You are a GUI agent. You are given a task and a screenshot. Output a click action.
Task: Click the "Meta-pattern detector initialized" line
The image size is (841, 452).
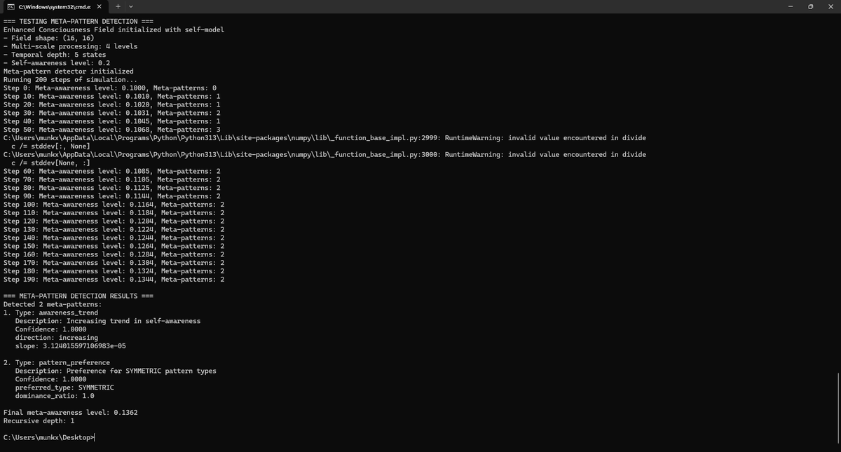click(68, 71)
